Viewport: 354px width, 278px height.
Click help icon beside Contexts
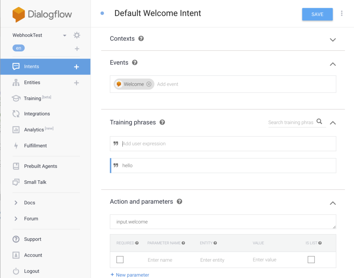click(141, 39)
